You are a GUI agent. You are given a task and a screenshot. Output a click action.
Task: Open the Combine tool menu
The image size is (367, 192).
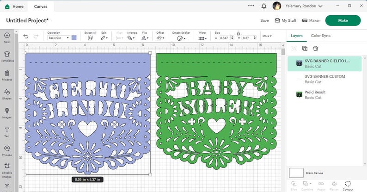point(307,186)
